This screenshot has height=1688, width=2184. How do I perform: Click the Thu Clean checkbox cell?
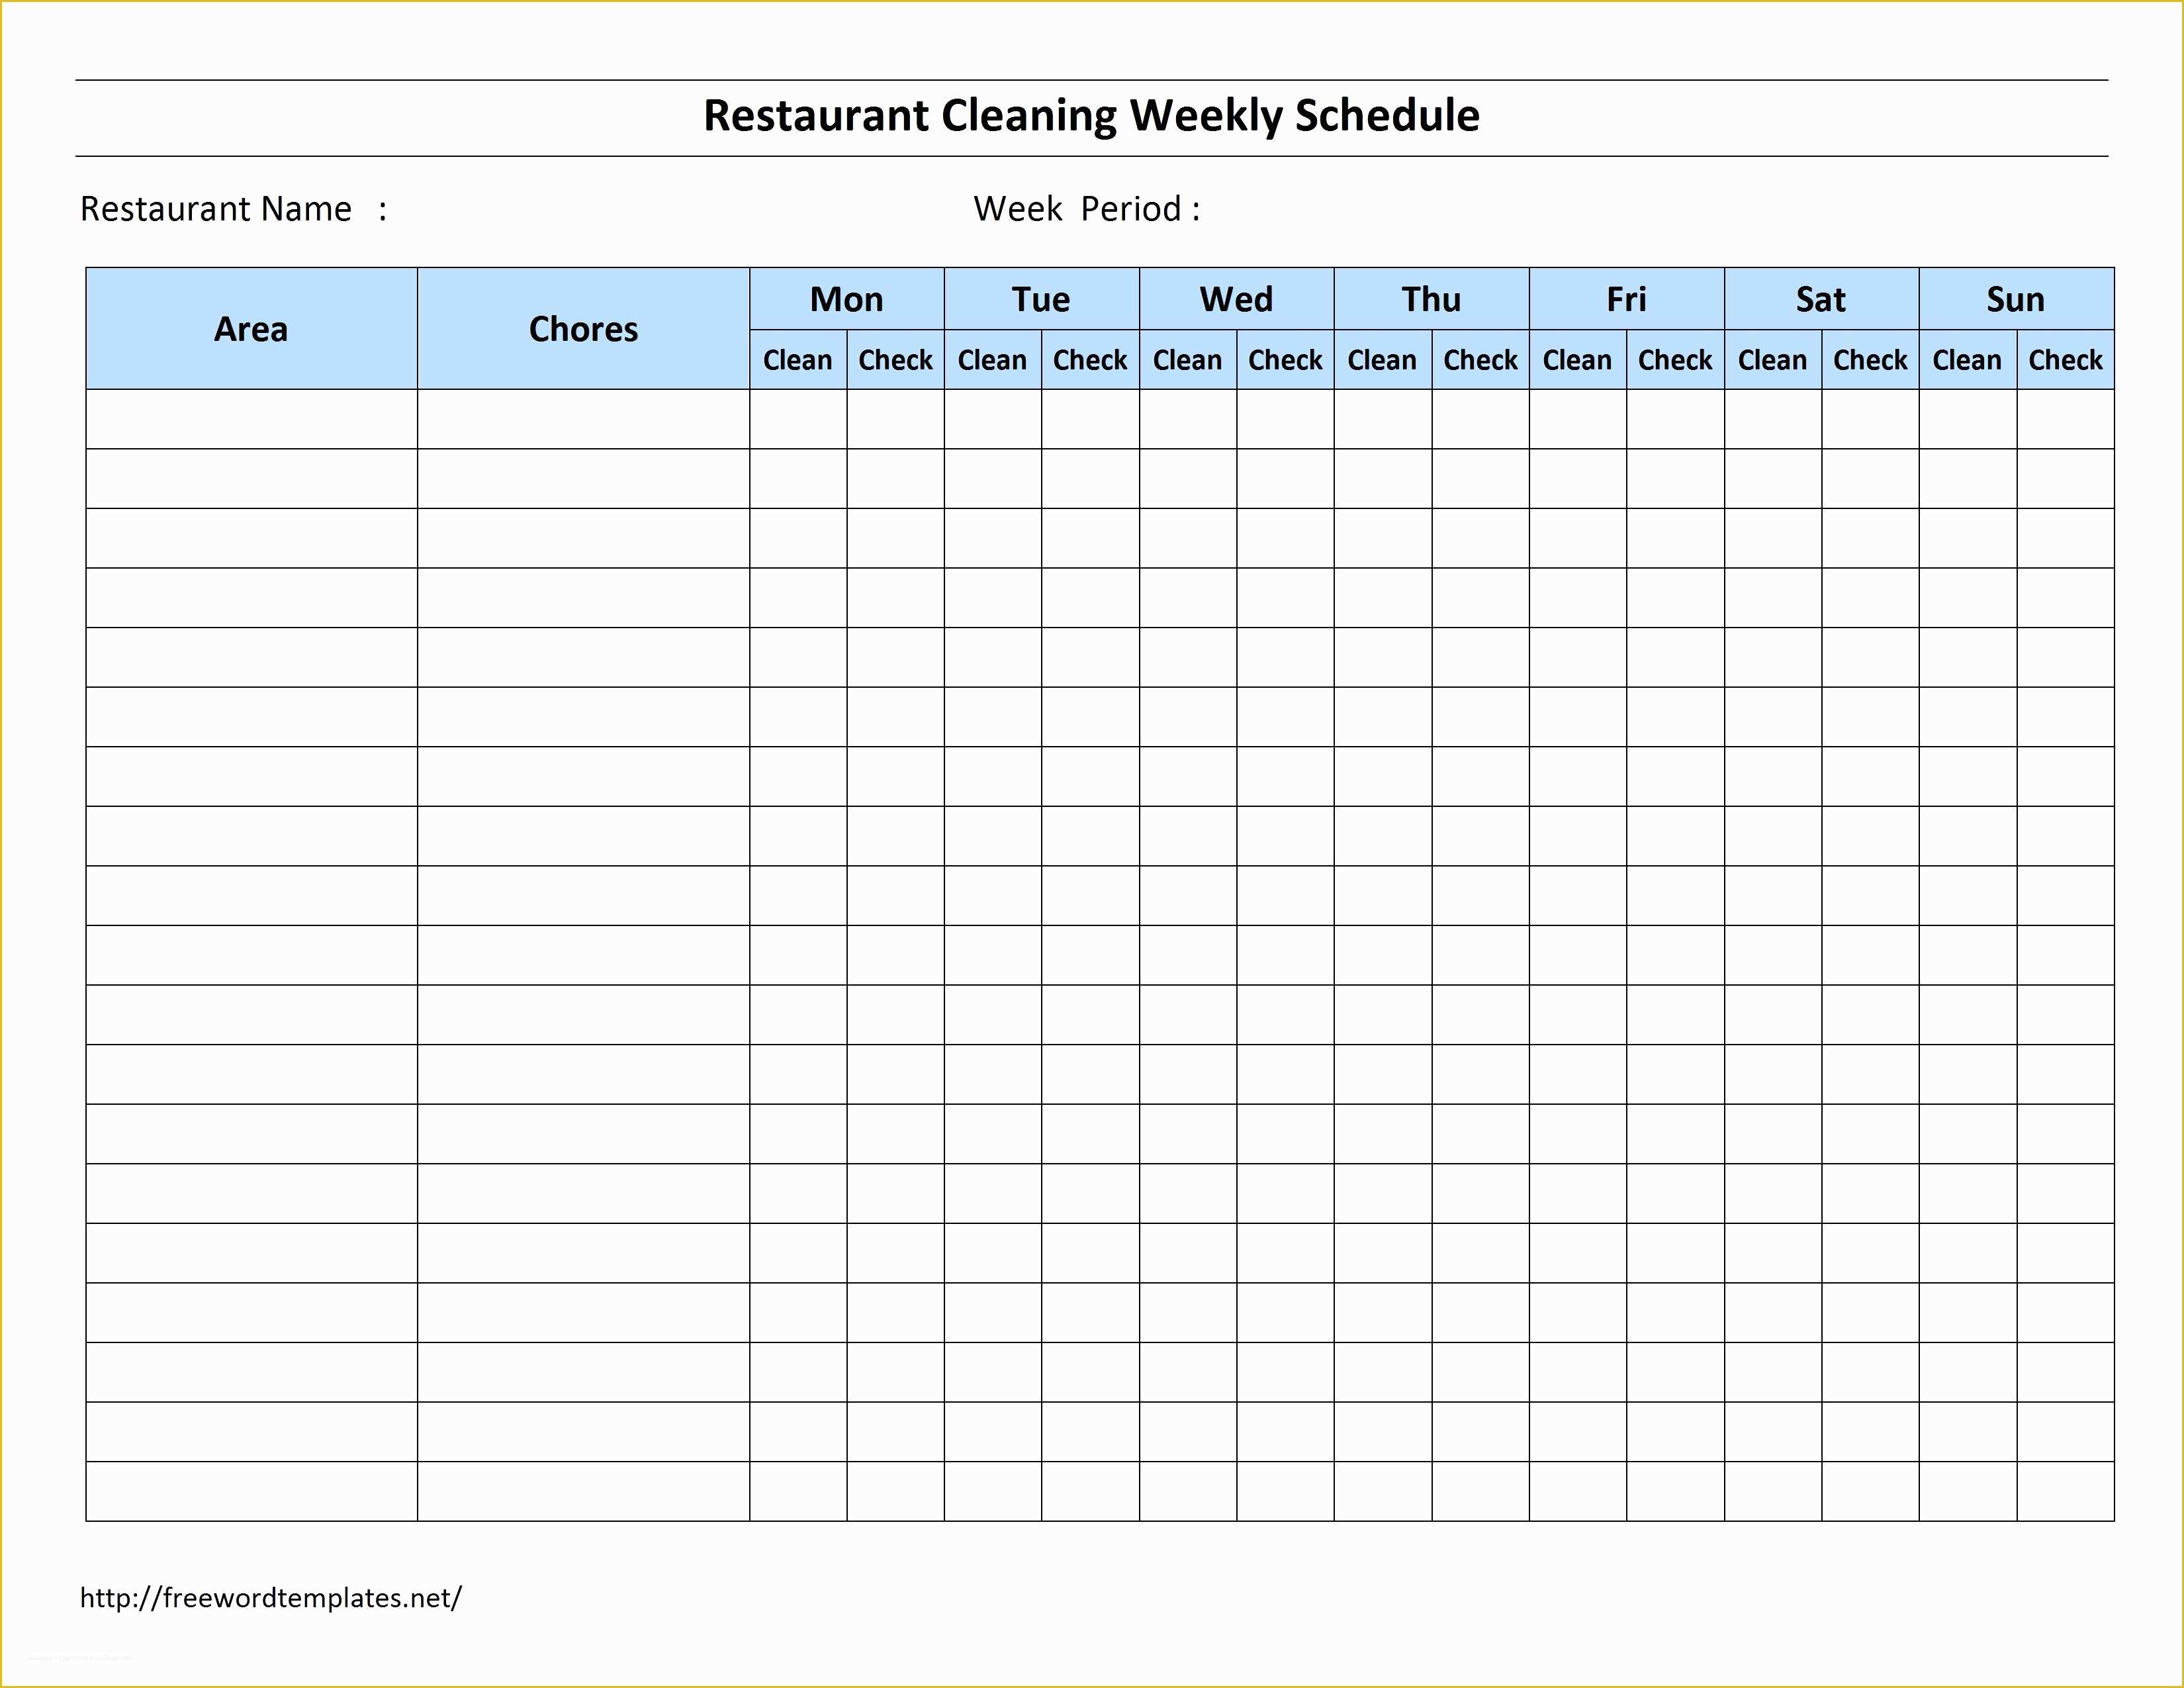(x=1383, y=365)
